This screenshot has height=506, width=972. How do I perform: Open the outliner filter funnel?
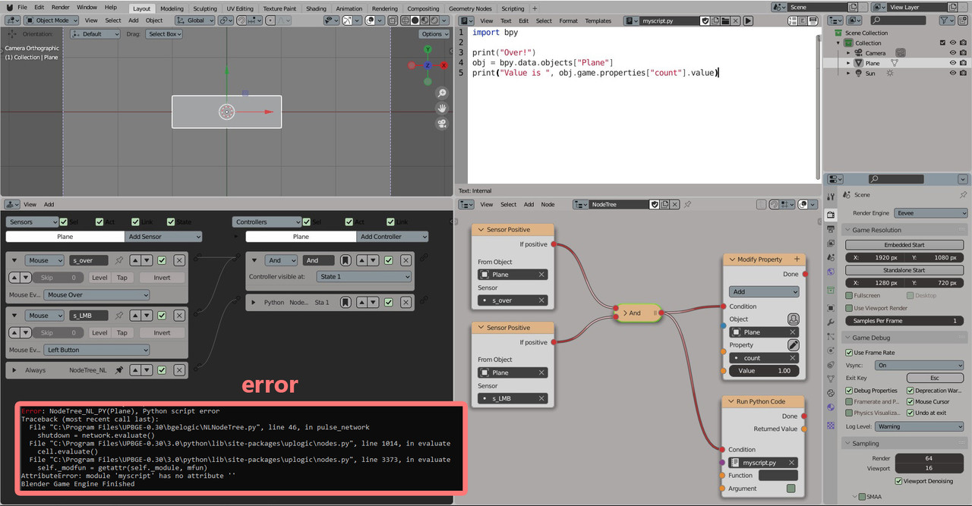pyautogui.click(x=947, y=20)
